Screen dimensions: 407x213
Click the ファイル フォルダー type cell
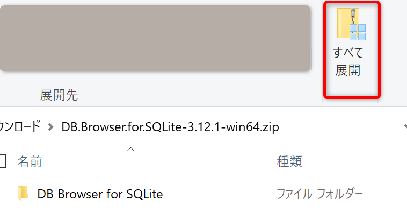tap(319, 194)
